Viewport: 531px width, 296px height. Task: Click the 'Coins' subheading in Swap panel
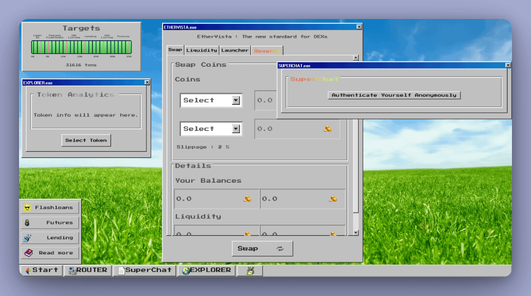point(188,79)
